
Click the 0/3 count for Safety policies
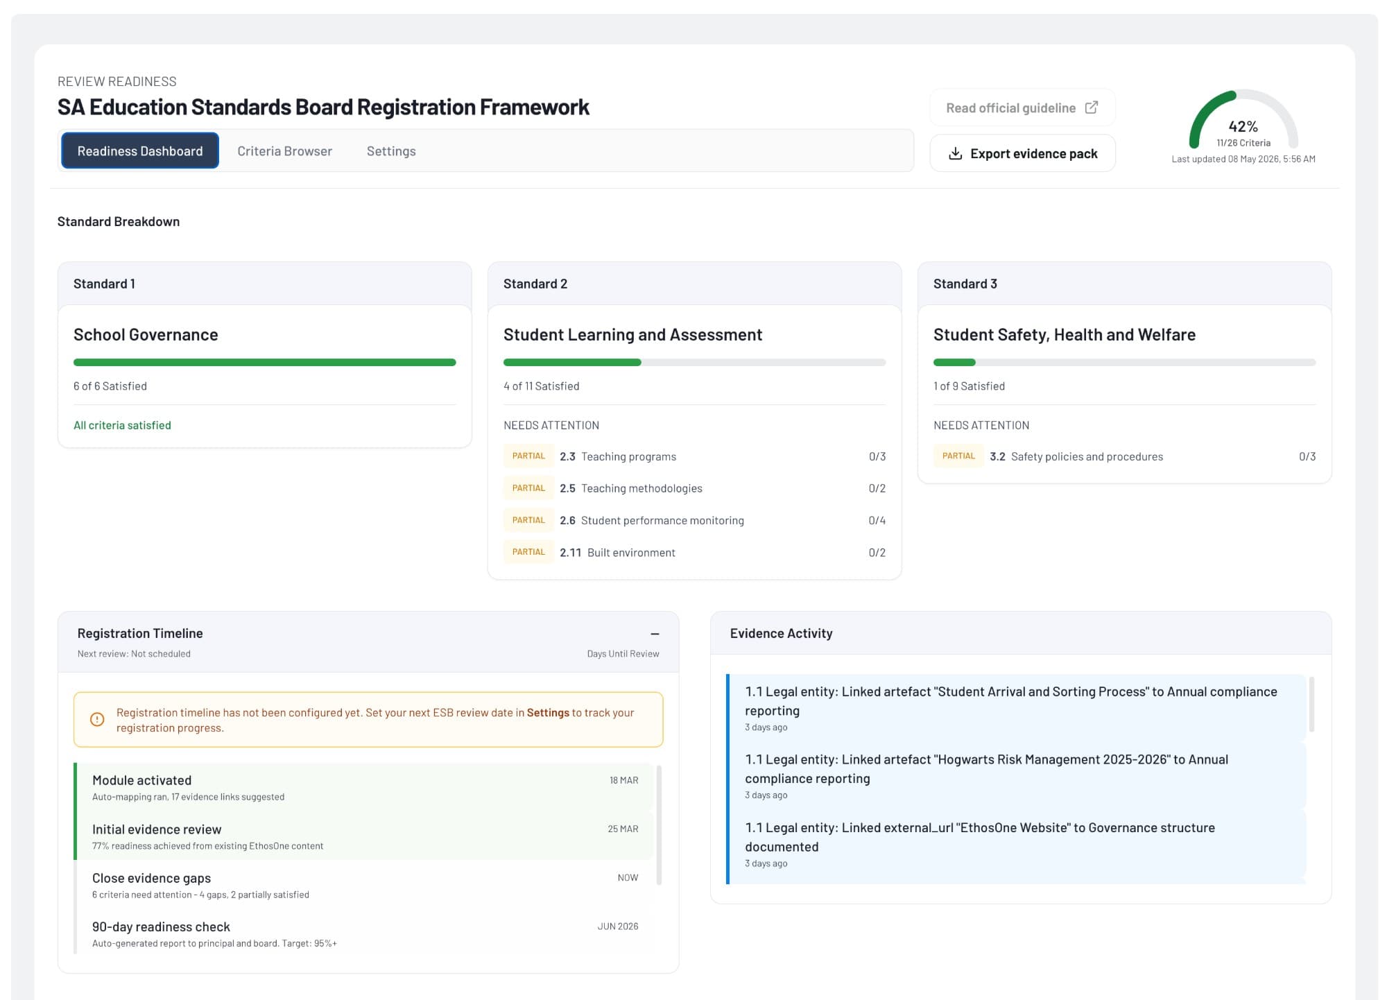click(x=1307, y=456)
